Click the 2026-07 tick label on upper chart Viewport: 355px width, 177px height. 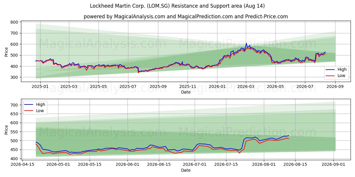coord(305,86)
